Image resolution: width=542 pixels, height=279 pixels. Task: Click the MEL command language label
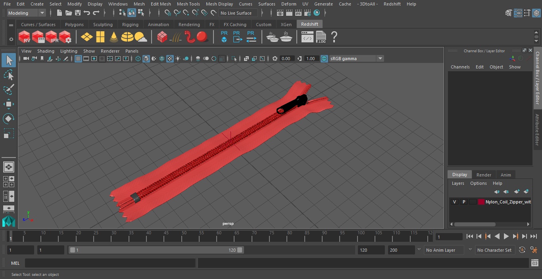[x=15, y=263]
